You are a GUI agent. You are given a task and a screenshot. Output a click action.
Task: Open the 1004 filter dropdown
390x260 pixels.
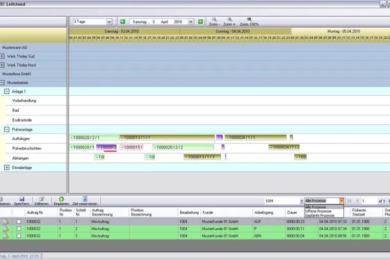point(301,201)
